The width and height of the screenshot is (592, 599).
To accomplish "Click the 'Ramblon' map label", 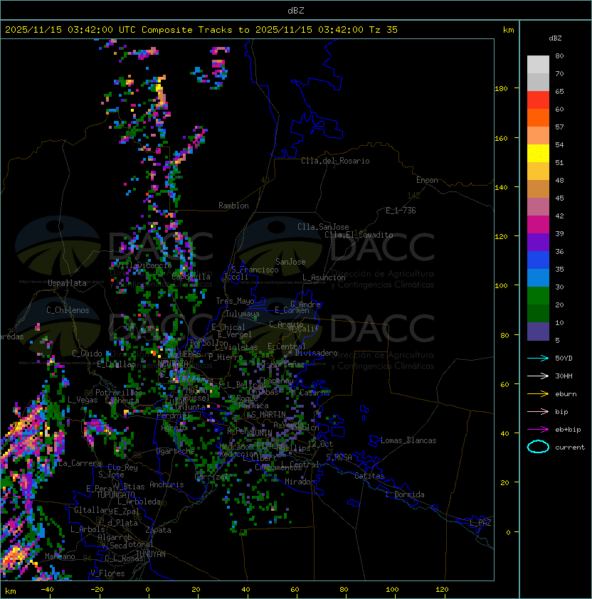I will pos(233,206).
